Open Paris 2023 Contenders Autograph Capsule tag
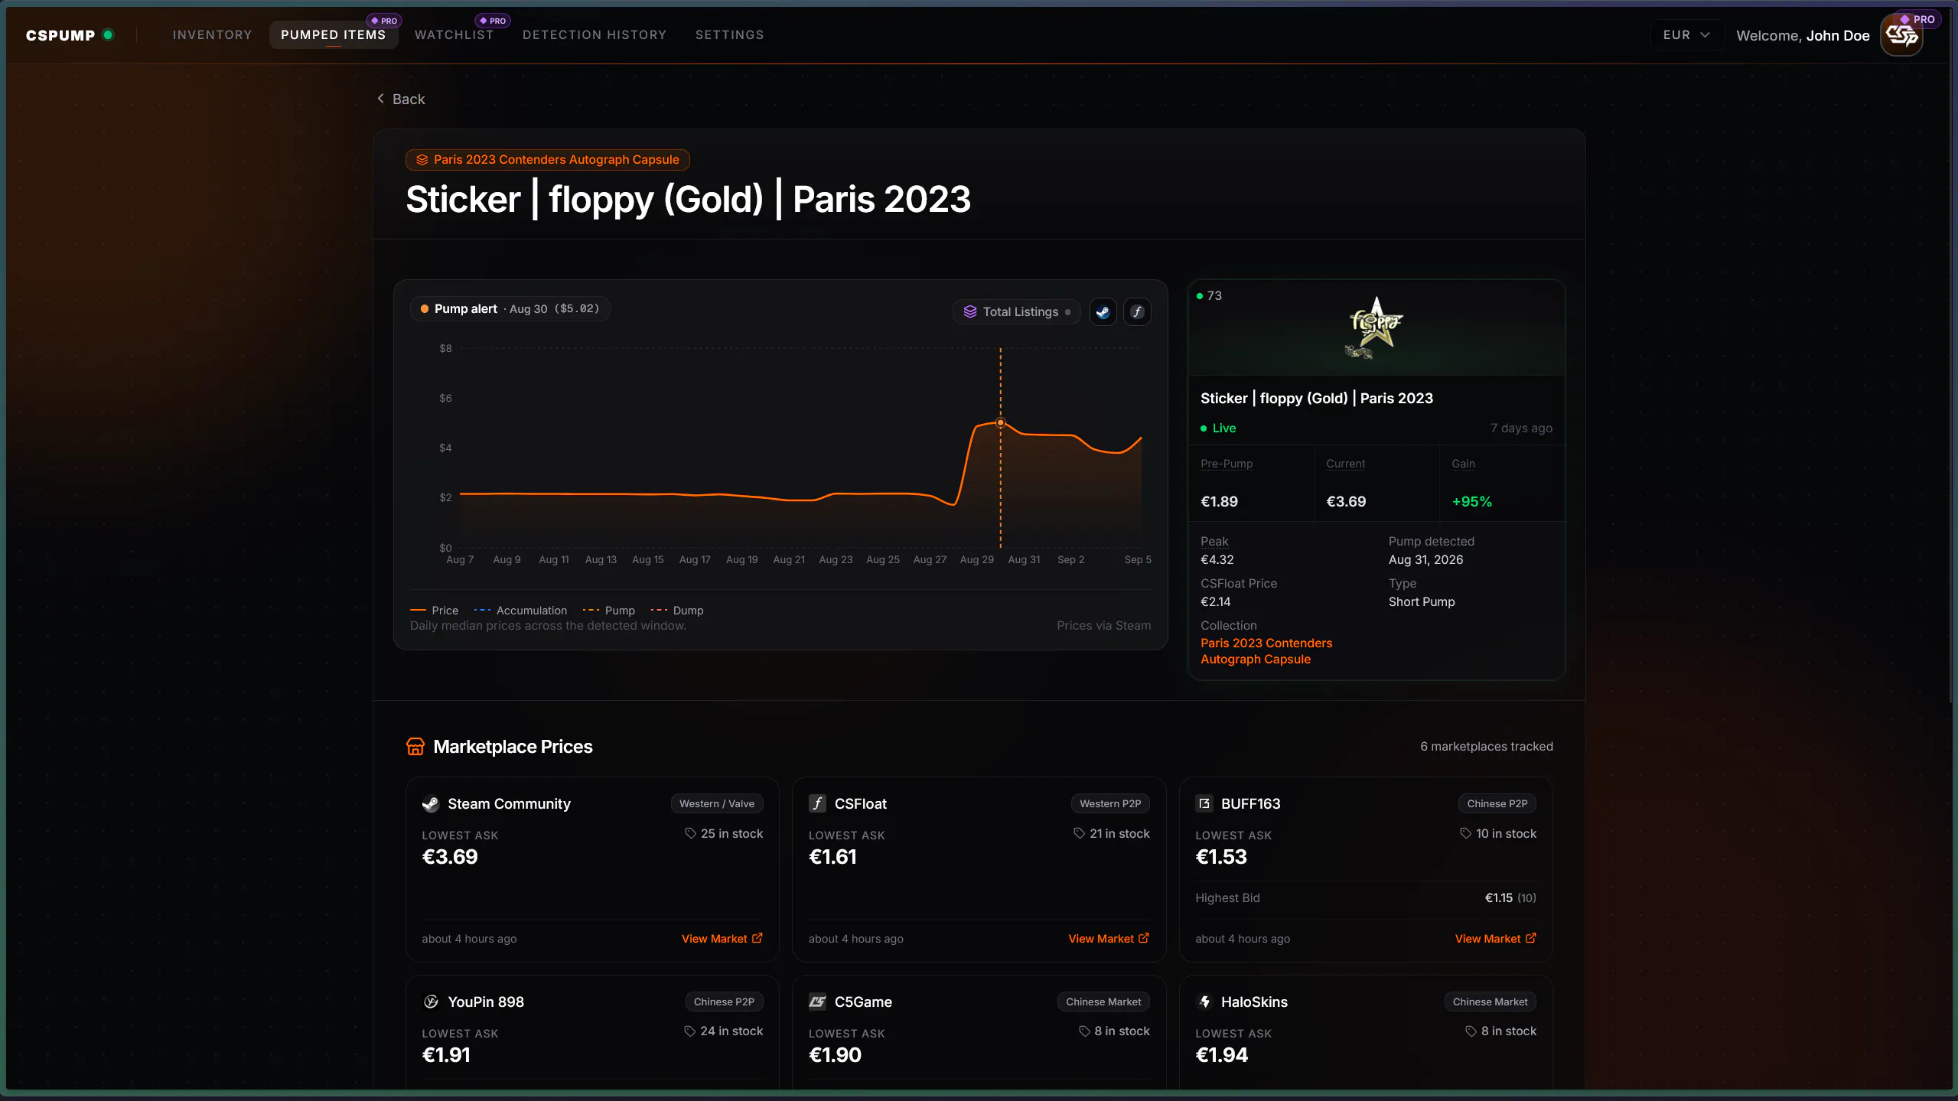This screenshot has height=1101, width=1958. [x=548, y=159]
